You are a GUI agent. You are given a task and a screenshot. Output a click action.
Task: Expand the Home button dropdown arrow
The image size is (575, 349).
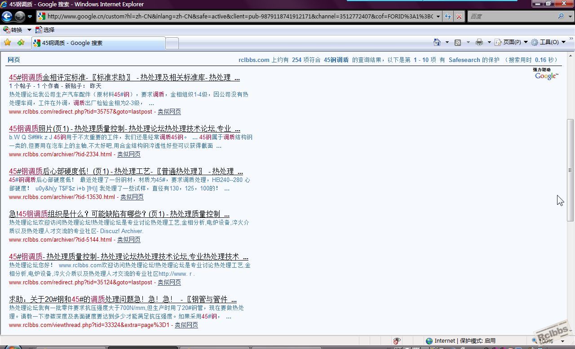(x=447, y=42)
